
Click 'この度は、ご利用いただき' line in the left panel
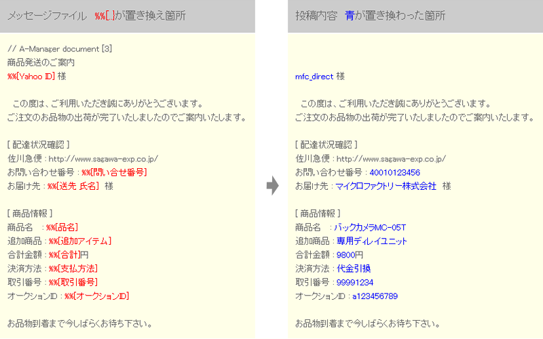coord(108,104)
